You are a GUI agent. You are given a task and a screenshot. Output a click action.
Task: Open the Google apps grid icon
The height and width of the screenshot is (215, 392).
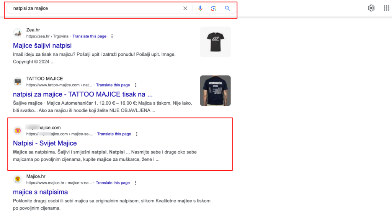[x=386, y=8]
